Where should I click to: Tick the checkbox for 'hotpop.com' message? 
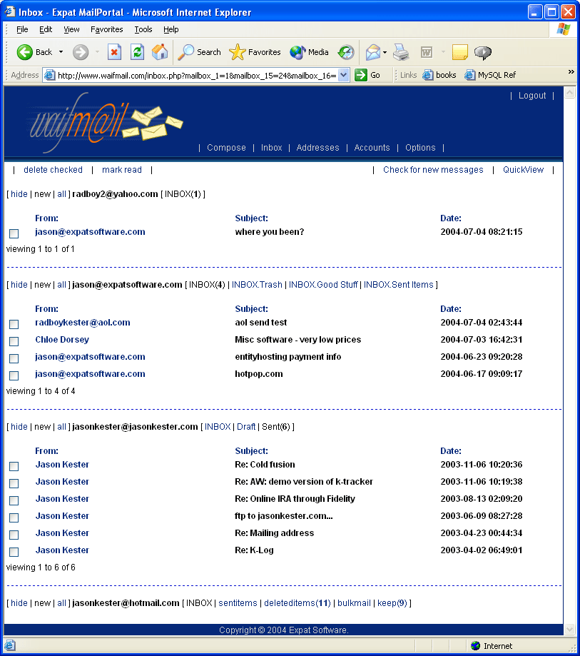point(14,375)
